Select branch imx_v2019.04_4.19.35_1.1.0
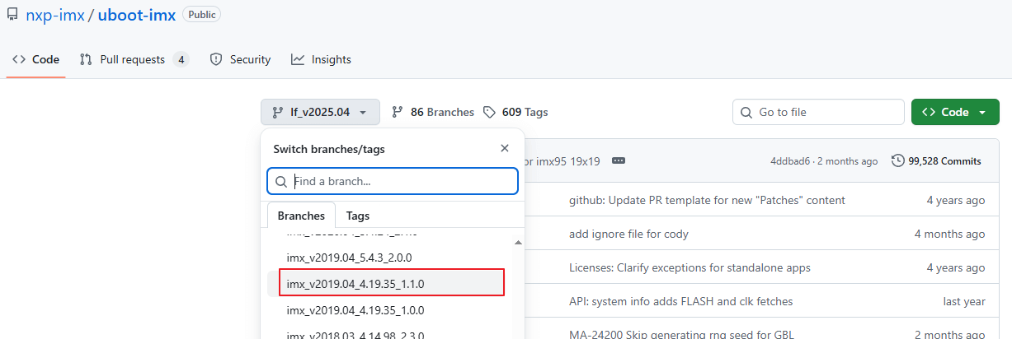The image size is (1012, 339). pos(355,284)
